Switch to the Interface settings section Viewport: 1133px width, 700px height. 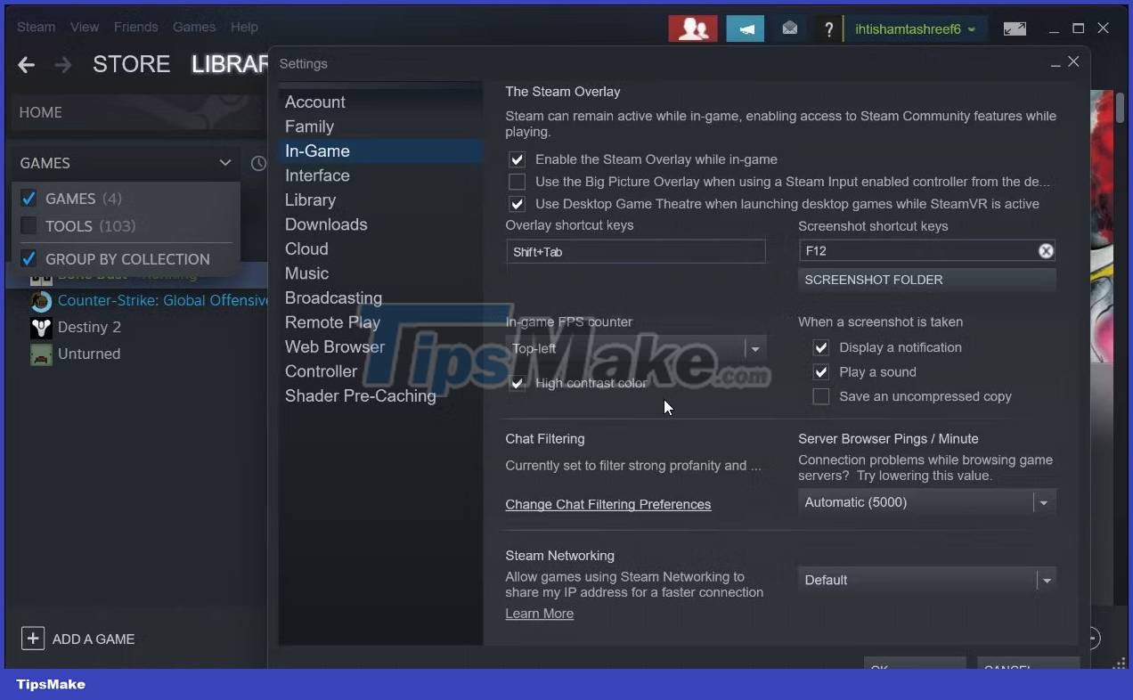317,175
